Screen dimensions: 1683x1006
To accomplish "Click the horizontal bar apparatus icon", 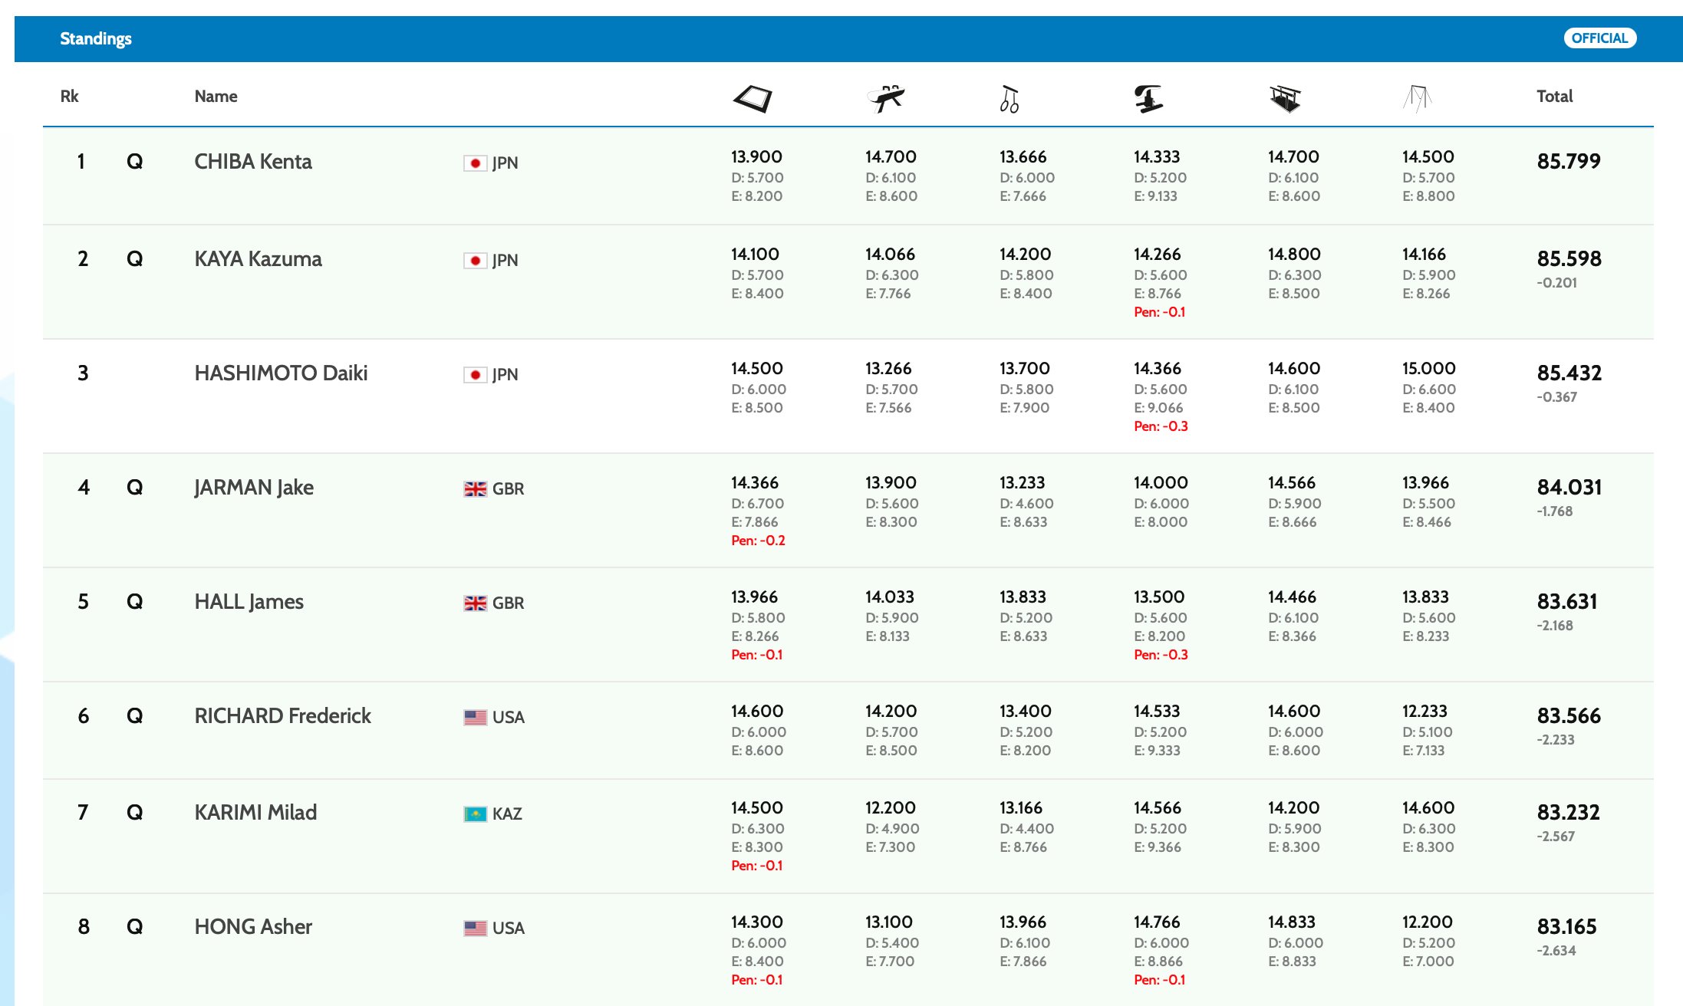I will [x=1418, y=98].
